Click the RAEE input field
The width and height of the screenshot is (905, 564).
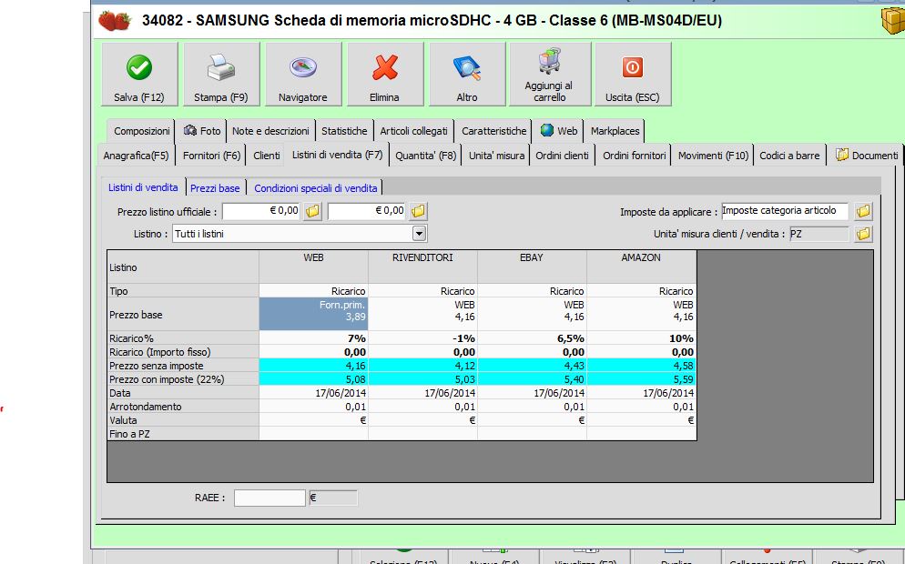pos(269,498)
